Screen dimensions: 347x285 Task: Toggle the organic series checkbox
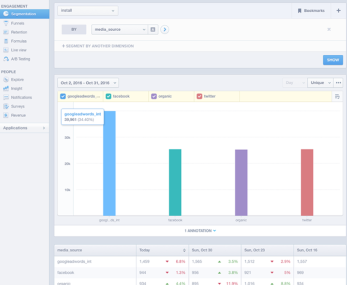(154, 96)
